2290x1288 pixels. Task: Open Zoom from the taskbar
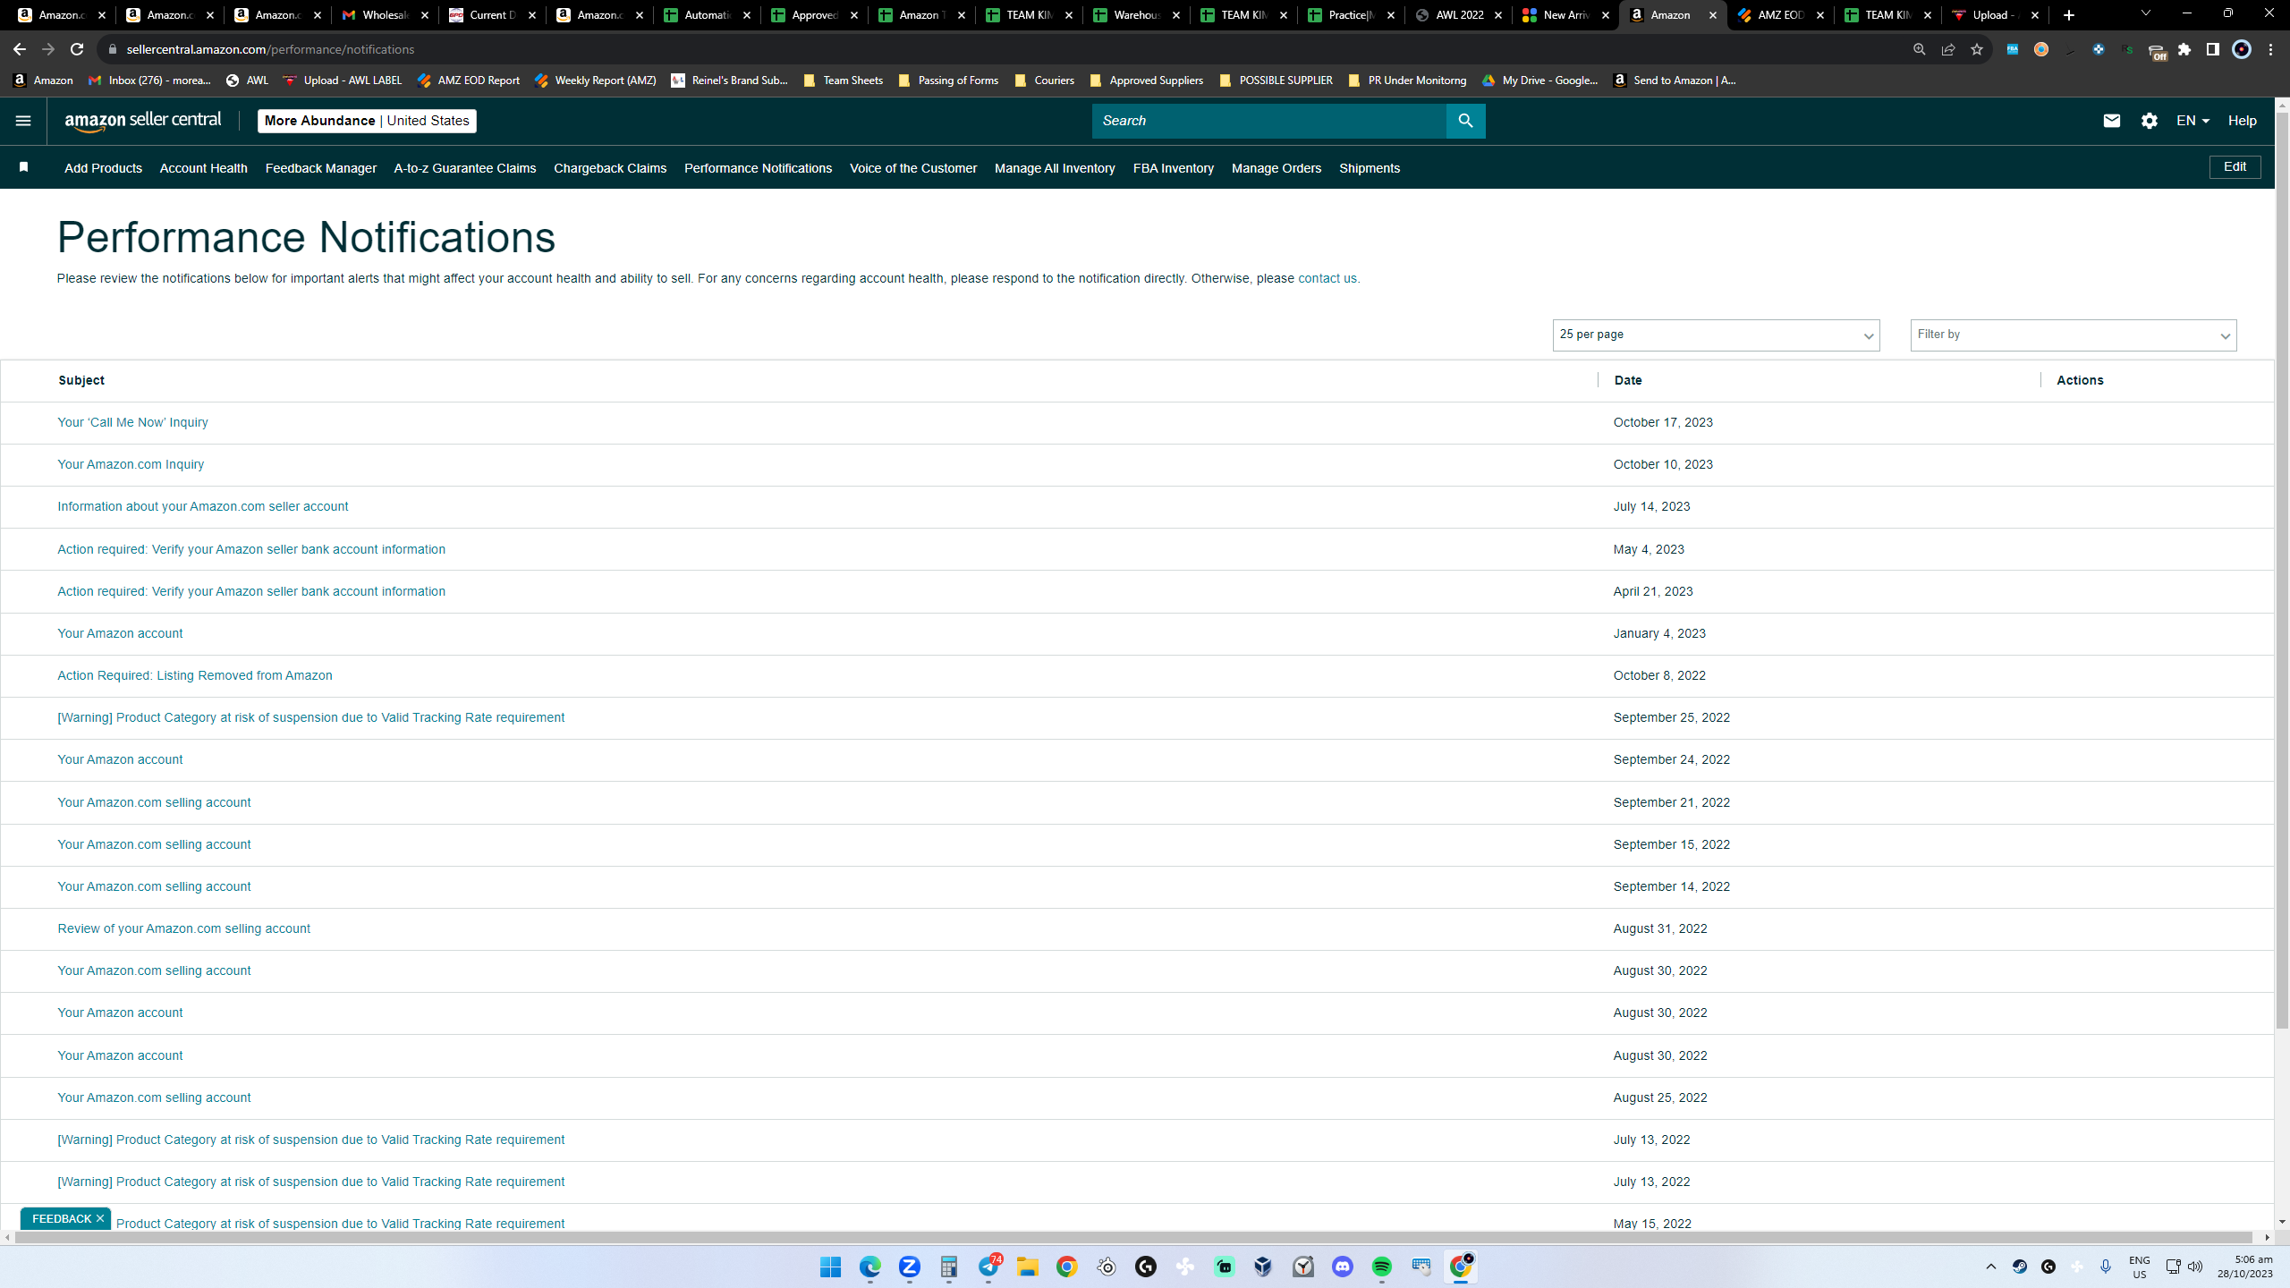909,1267
